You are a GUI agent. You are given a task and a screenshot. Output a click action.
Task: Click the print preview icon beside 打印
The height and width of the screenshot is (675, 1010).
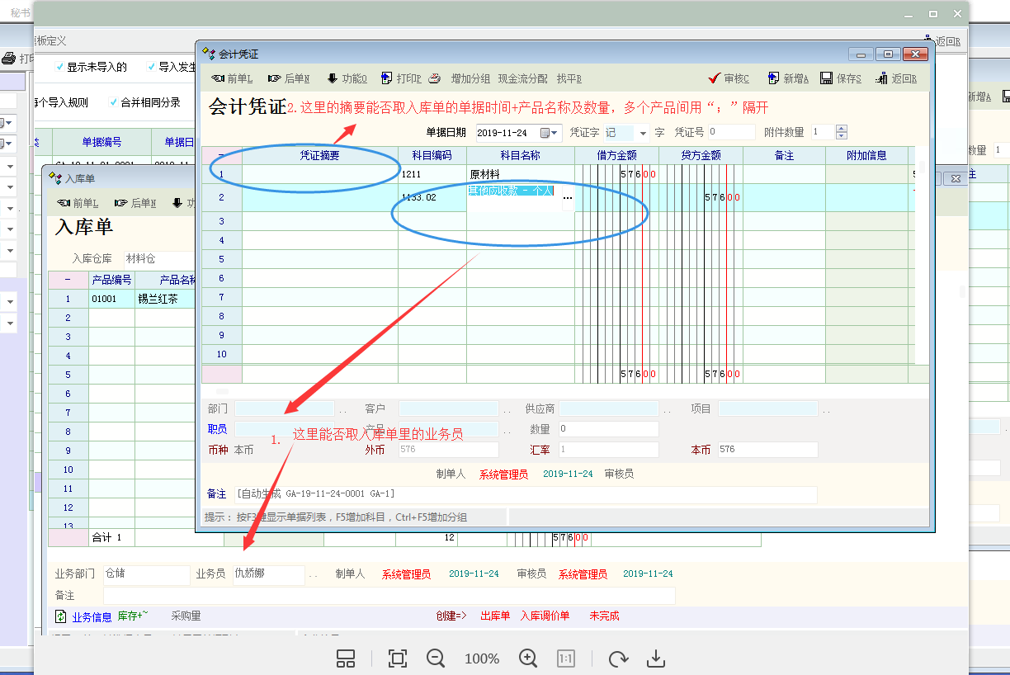coord(434,78)
